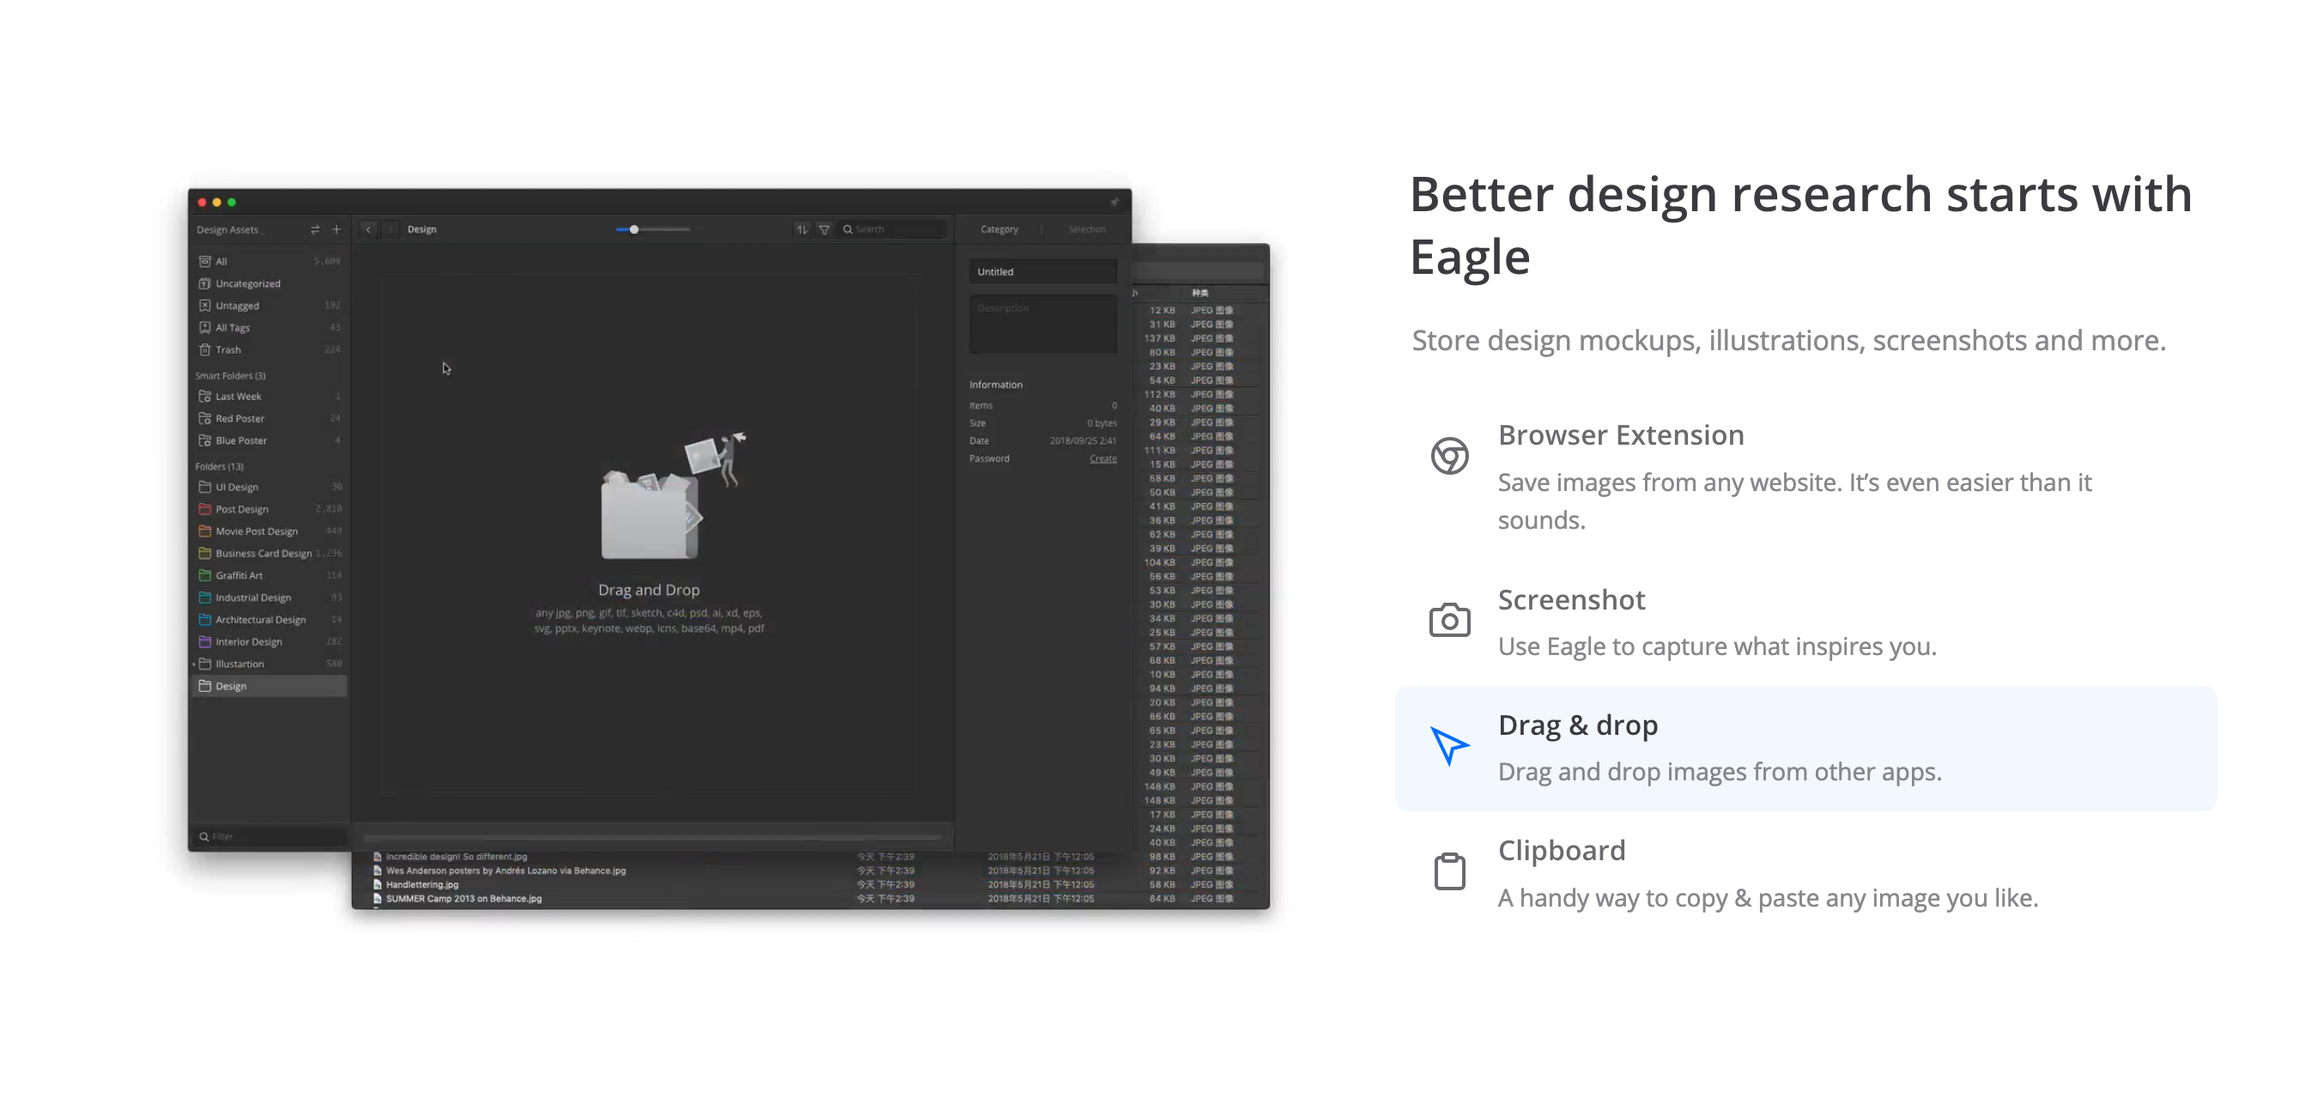Click the trash can icon beside Trash
This screenshot has height=1098, width=2306.
204,350
